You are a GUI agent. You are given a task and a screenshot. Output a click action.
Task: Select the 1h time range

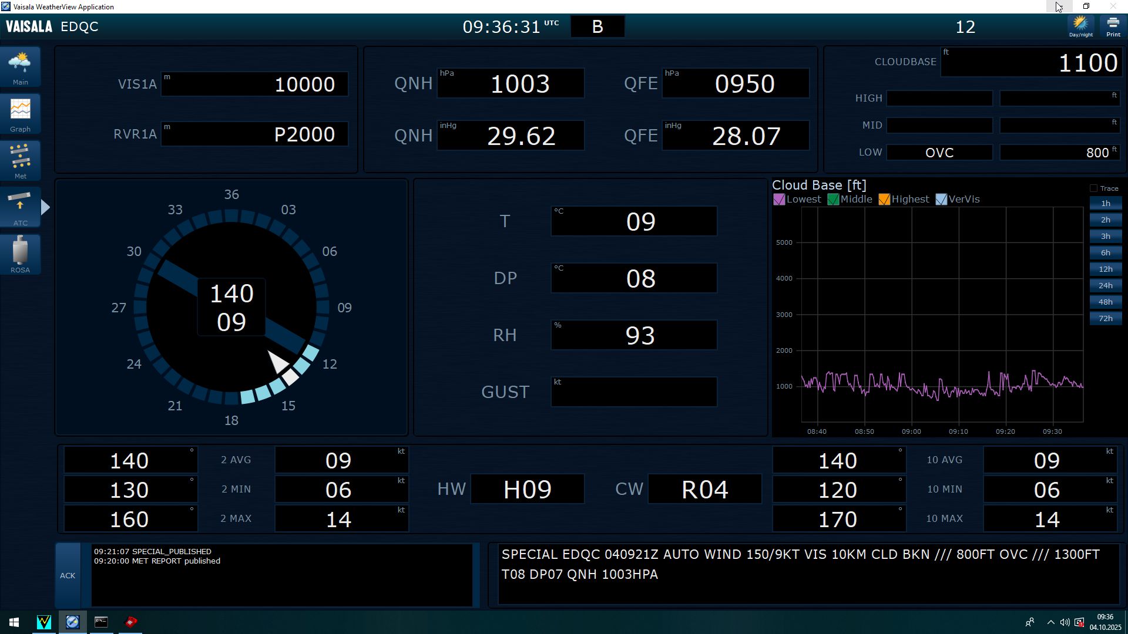(x=1105, y=203)
